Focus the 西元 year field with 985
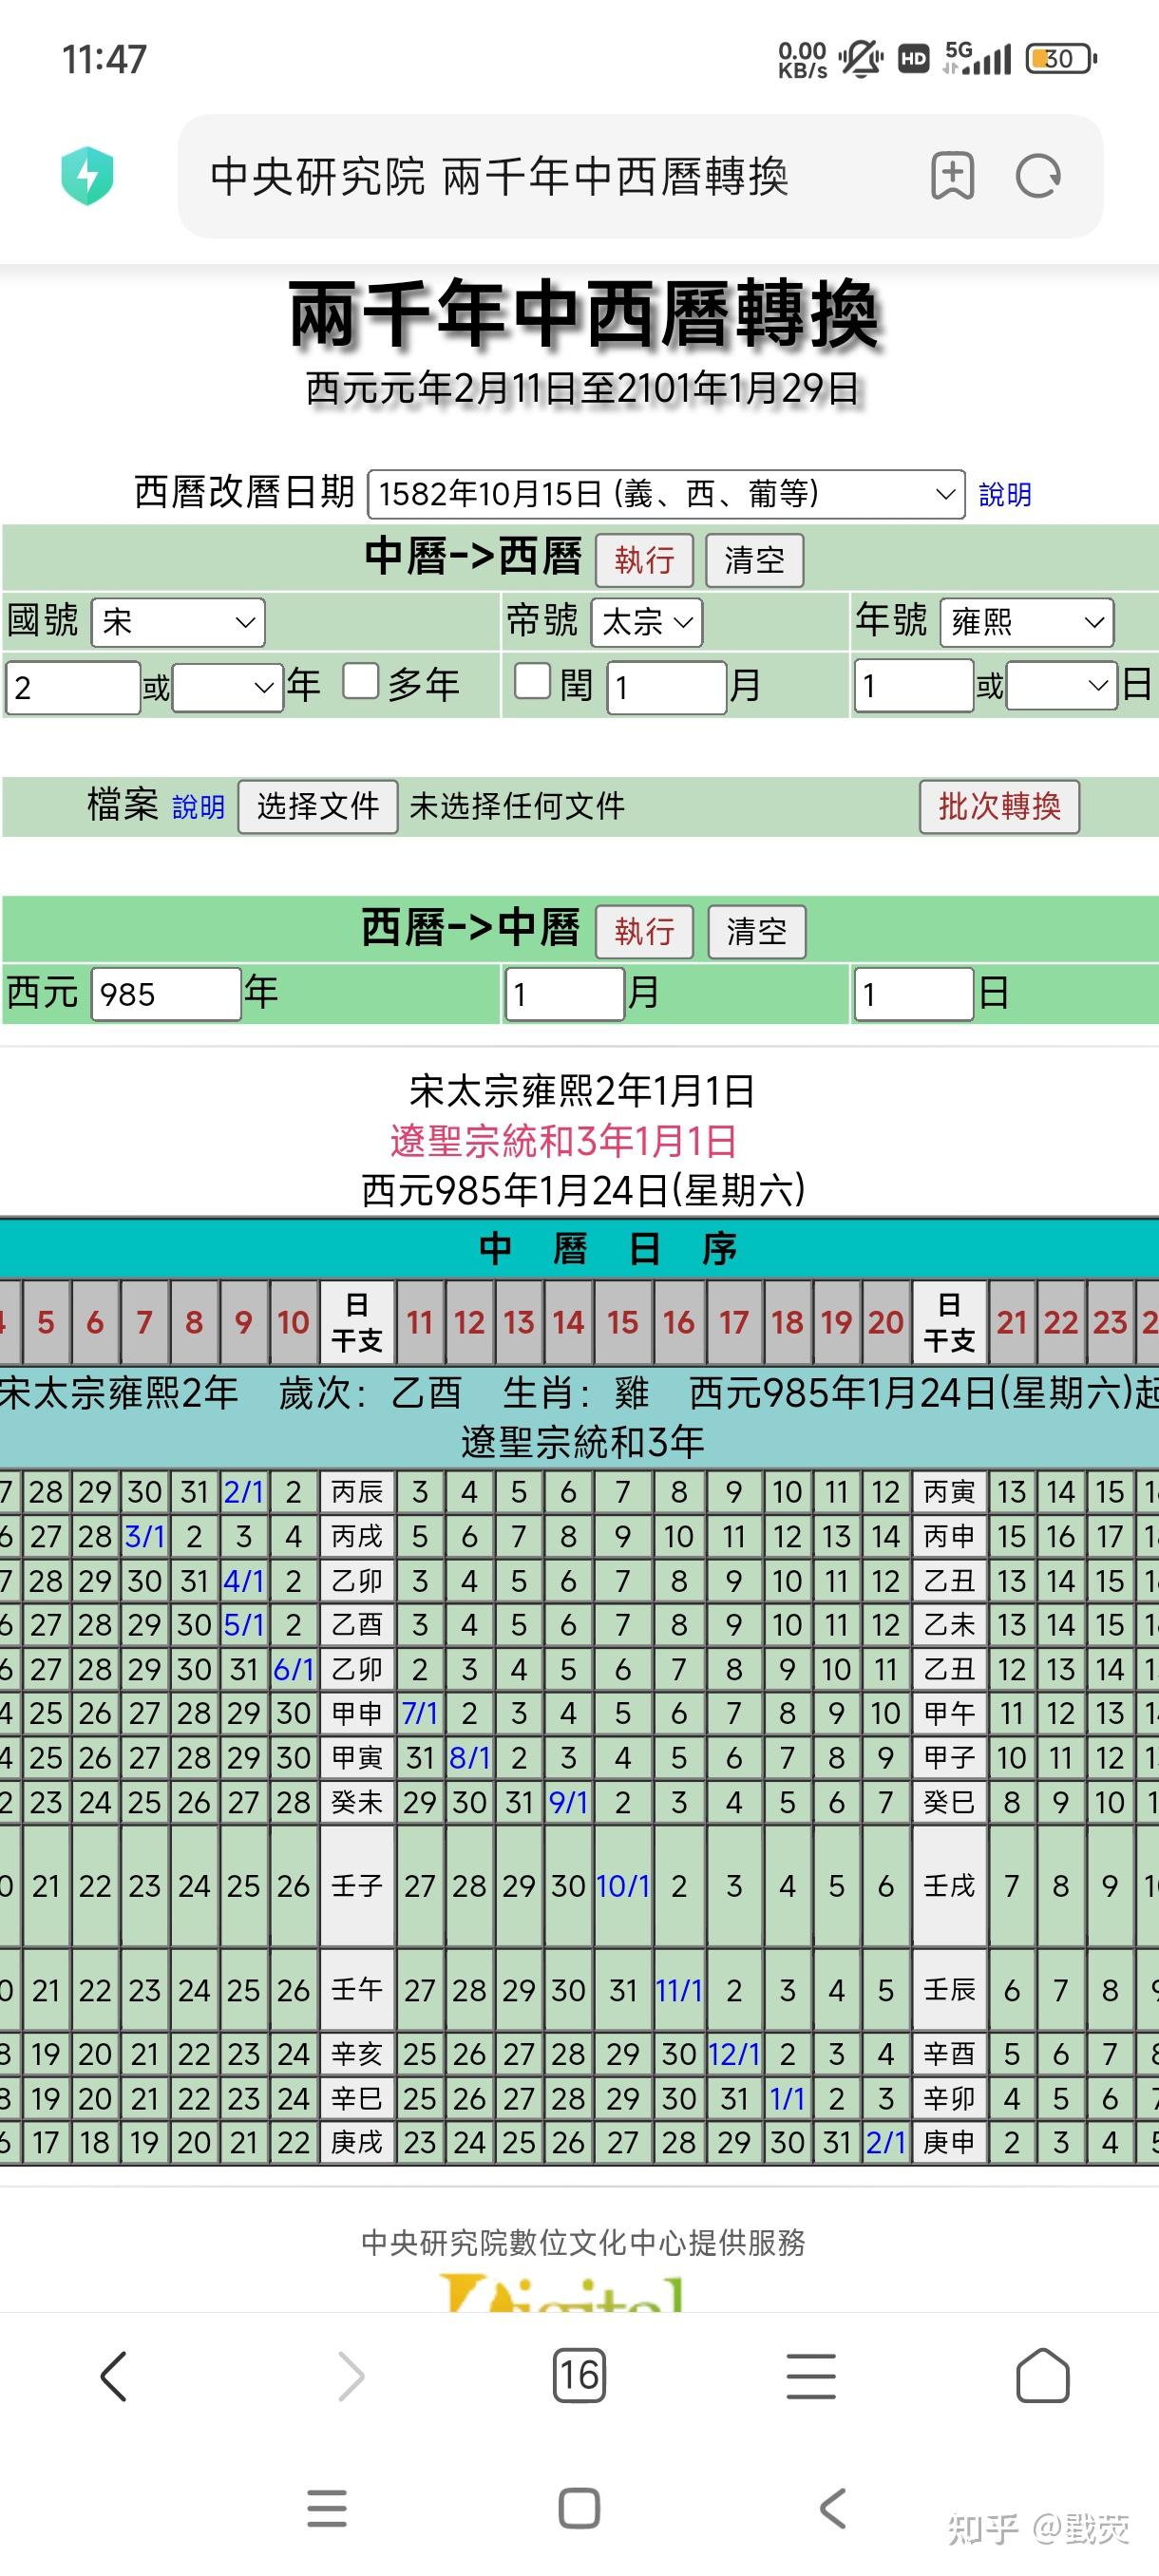The height and width of the screenshot is (2576, 1159). [166, 994]
